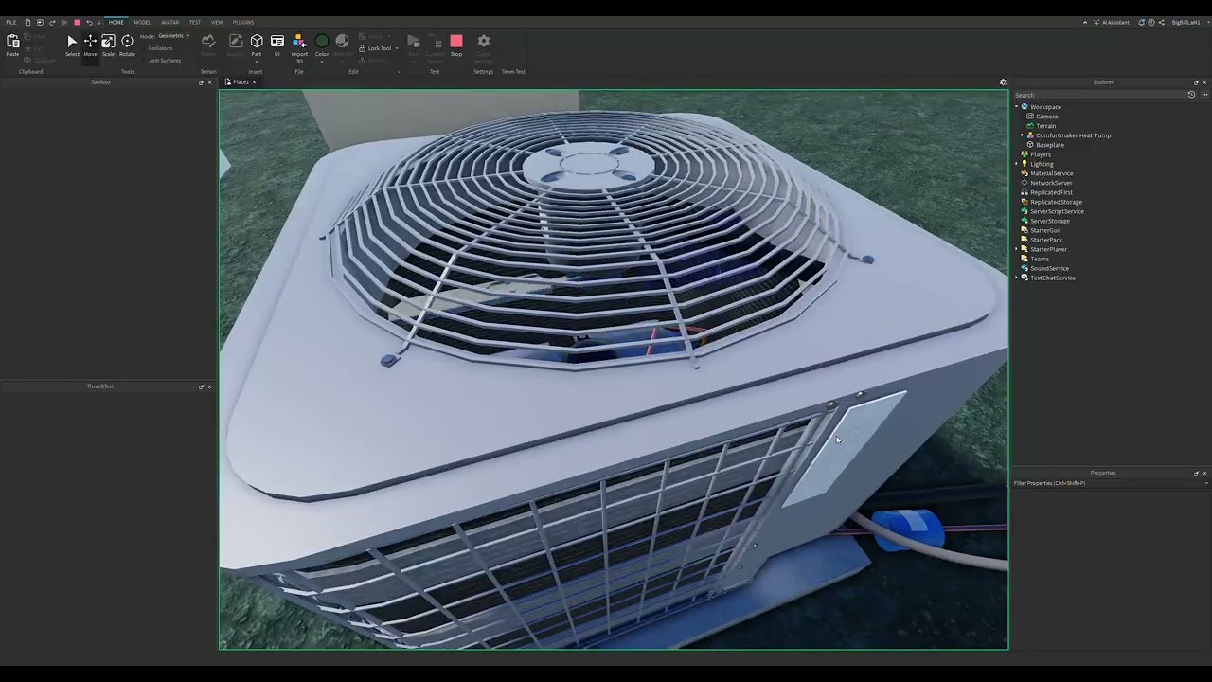
Task: Select StarterGui in Explorer
Action: click(x=1045, y=230)
